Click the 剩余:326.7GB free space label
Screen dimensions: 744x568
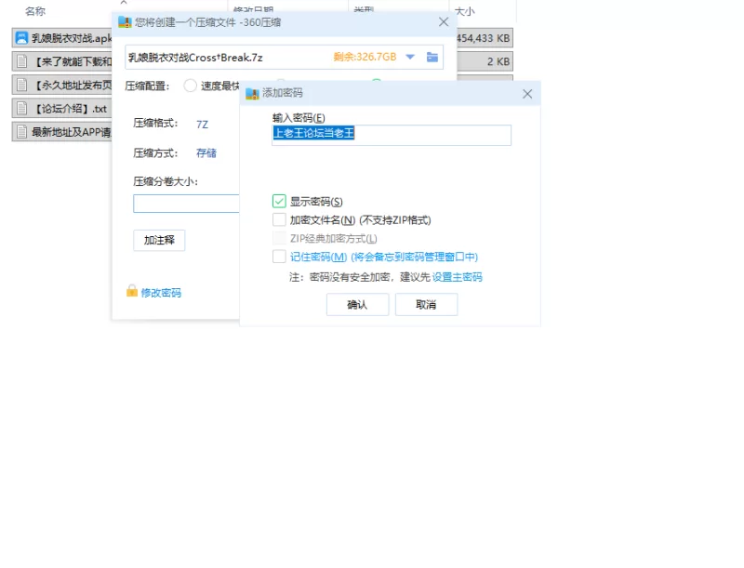tap(365, 57)
